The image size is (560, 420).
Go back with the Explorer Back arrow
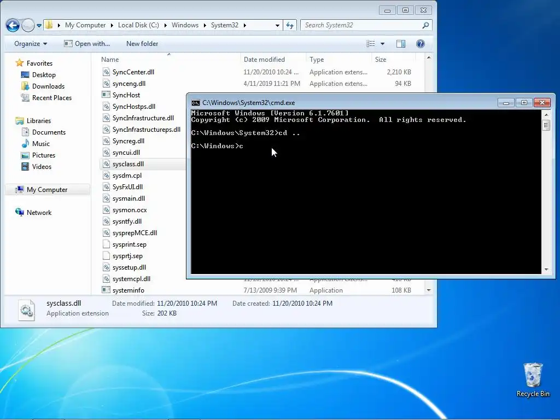coord(13,25)
